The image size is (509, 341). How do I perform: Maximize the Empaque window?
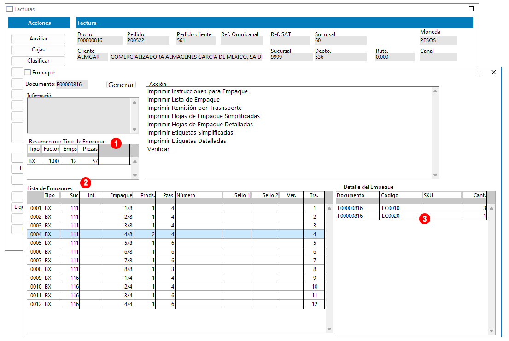479,72
